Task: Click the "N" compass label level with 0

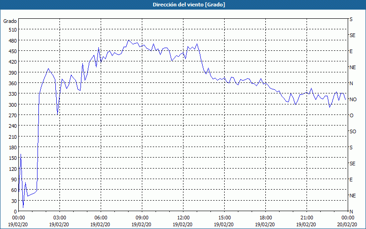Action: (351, 212)
